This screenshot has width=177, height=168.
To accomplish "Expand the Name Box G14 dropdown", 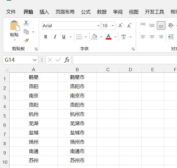I will point(35,60).
